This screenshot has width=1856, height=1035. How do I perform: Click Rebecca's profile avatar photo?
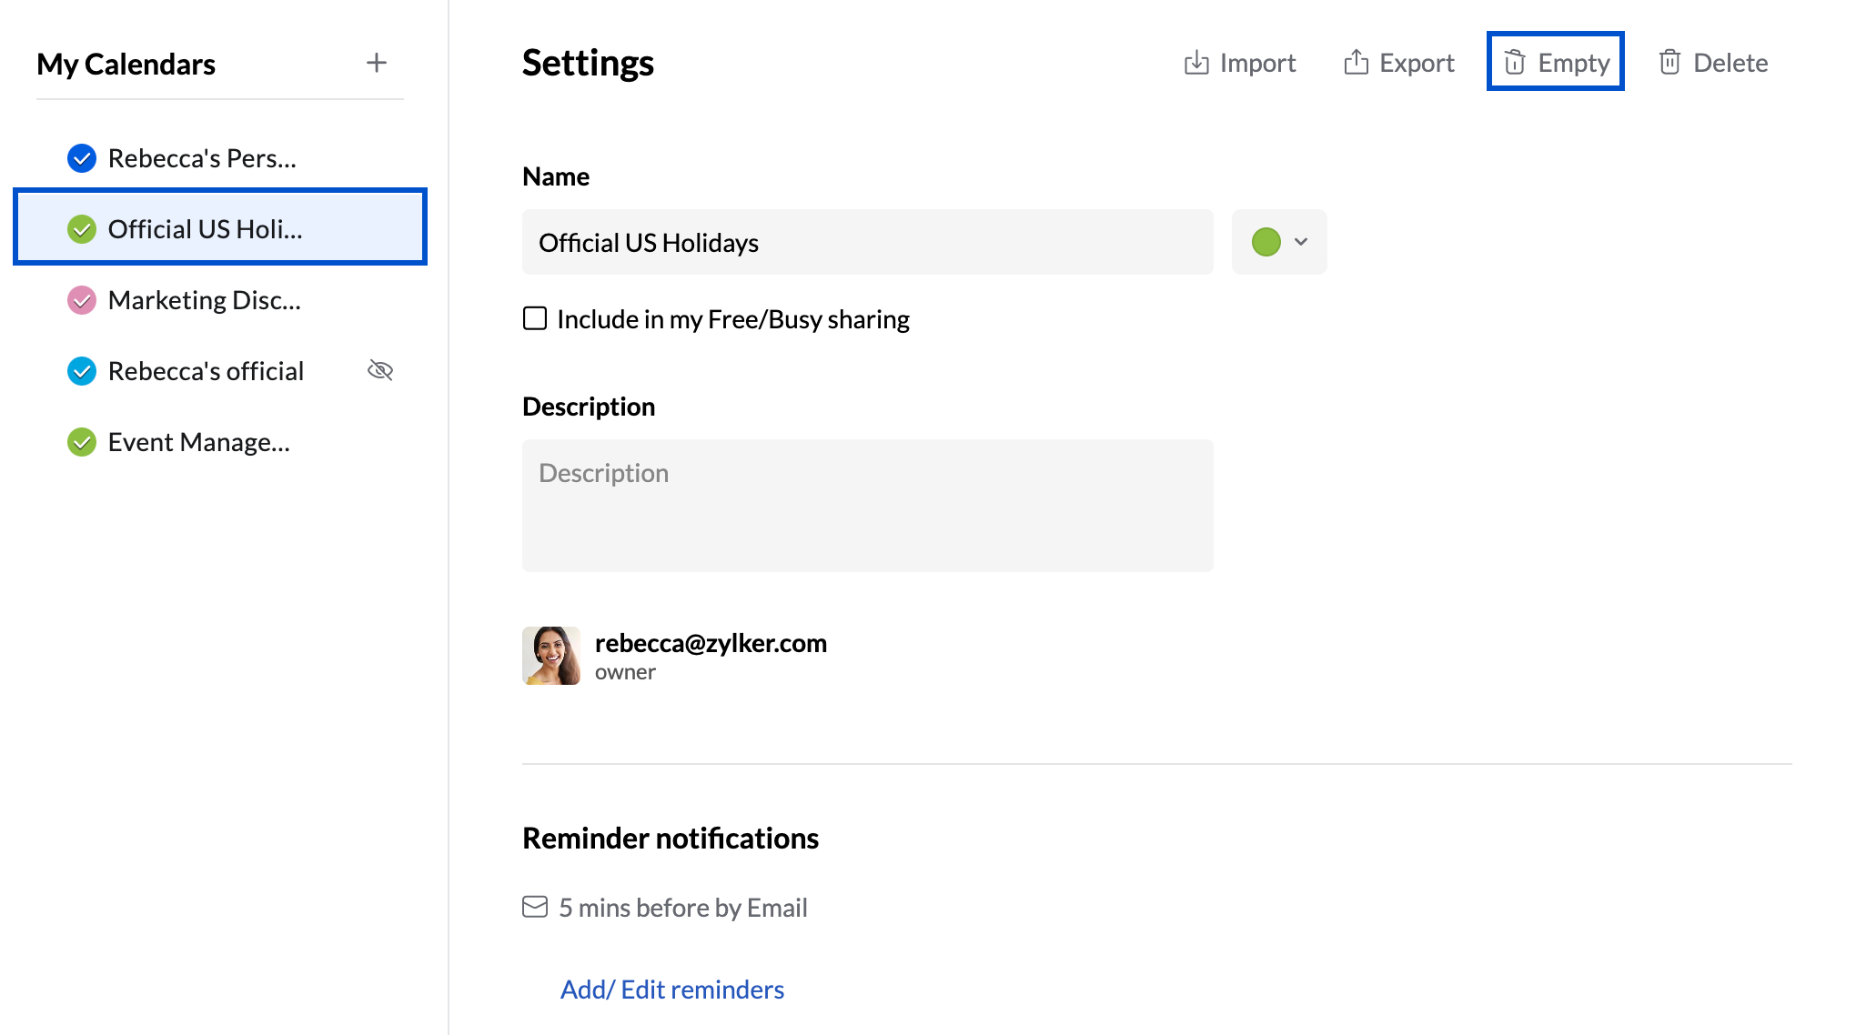point(551,655)
